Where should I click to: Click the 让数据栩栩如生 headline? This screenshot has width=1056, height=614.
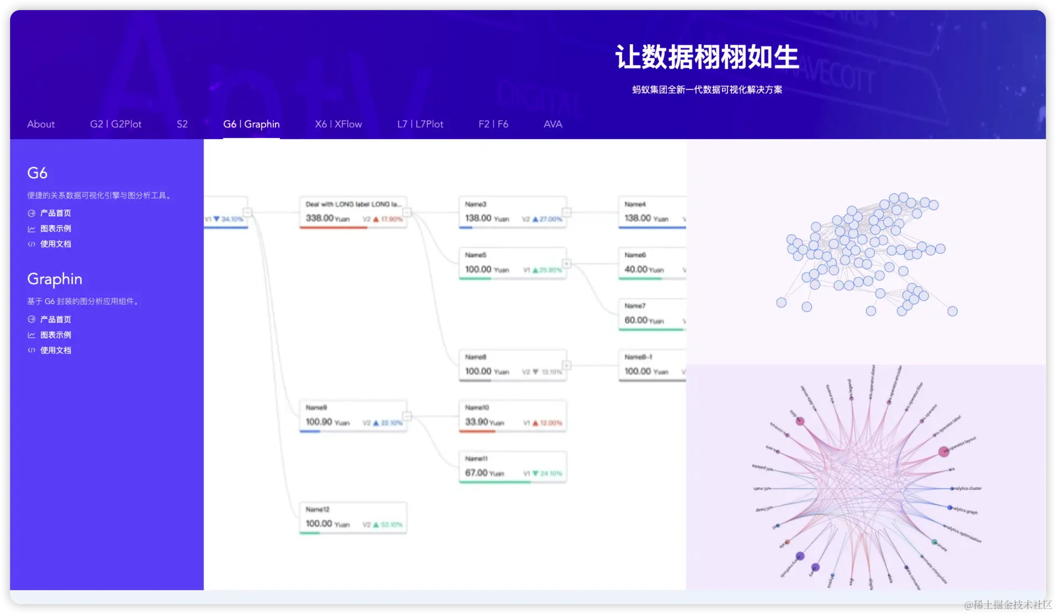[707, 57]
